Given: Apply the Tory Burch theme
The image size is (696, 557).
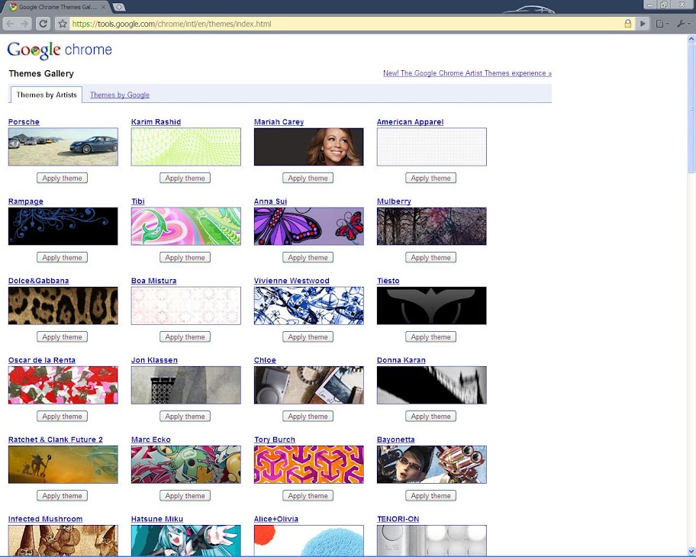Looking at the screenshot, I should click(308, 496).
